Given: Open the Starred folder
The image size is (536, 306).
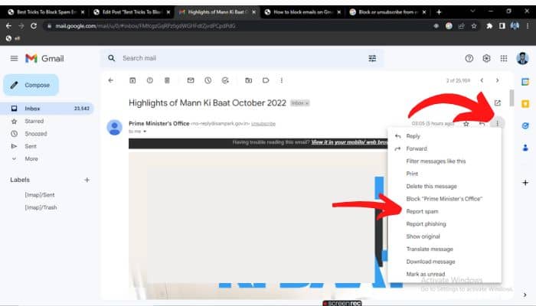Looking at the screenshot, I should pos(34,121).
